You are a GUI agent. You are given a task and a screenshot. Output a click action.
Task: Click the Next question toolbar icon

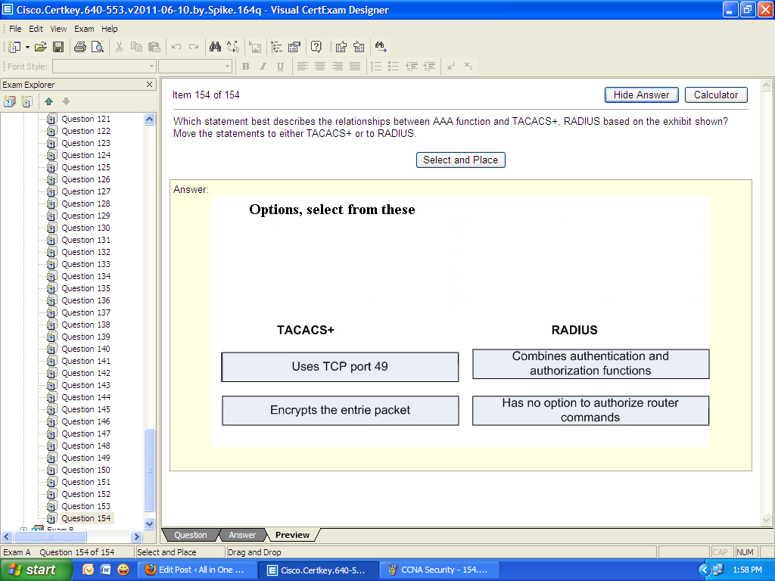tap(359, 47)
